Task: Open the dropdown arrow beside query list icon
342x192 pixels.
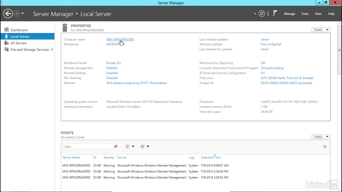Action: pos(133,146)
